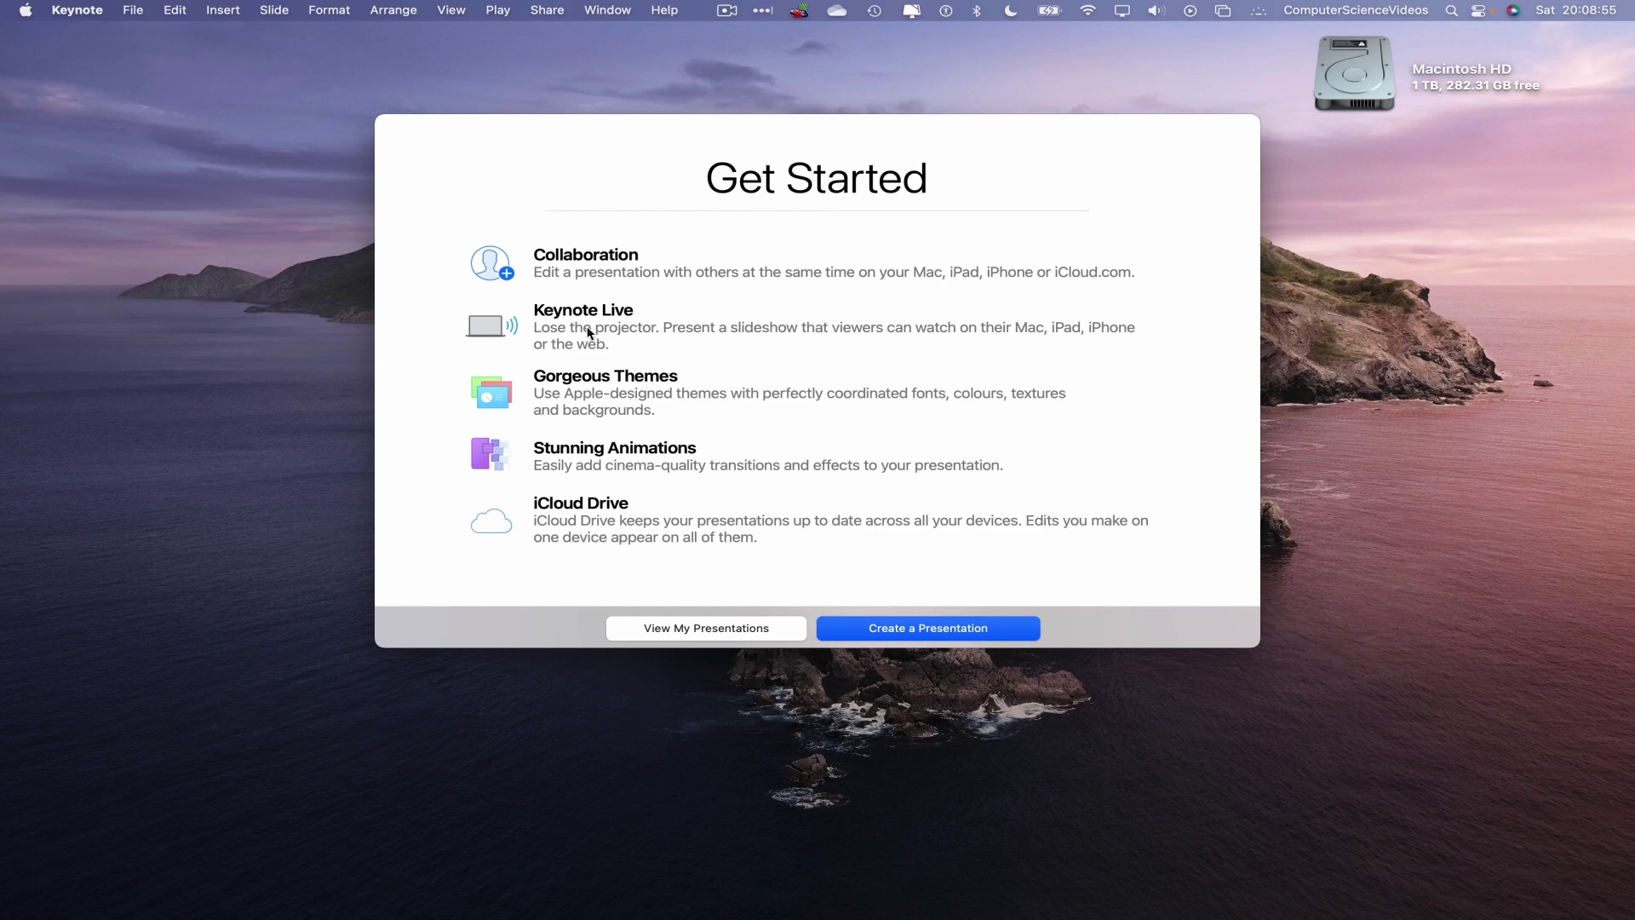
Task: Click the Collaboration people icon
Action: pos(491,262)
